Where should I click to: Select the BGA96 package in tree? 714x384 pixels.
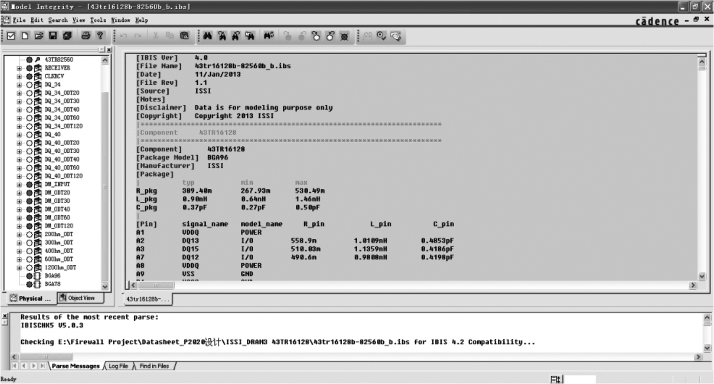pos(51,276)
